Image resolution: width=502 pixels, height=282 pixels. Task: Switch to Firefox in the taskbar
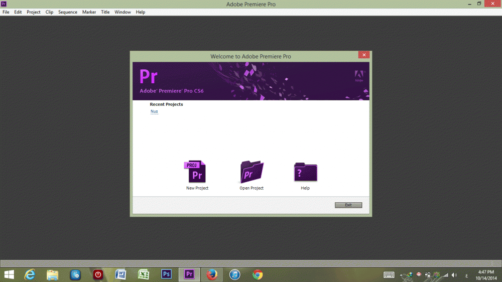(x=212, y=274)
